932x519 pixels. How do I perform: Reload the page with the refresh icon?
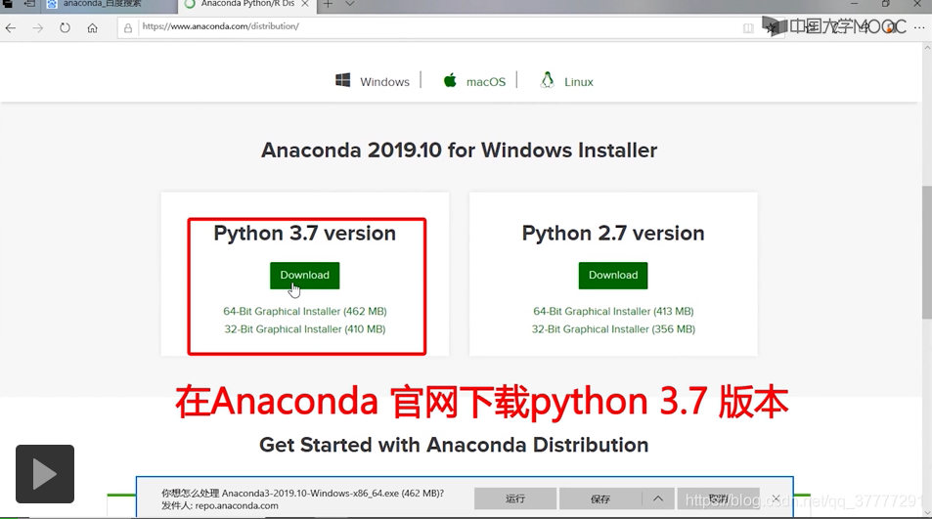[65, 28]
